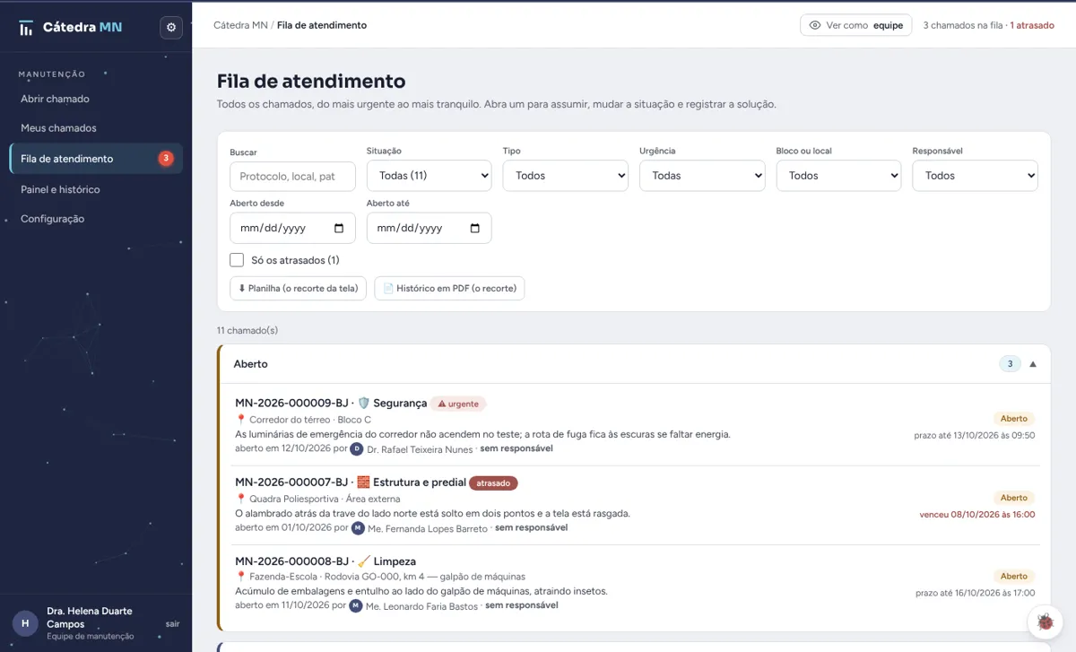Click "venceu 08/10/2026 às 16:00" text
The height and width of the screenshot is (652, 1076).
[x=977, y=514]
